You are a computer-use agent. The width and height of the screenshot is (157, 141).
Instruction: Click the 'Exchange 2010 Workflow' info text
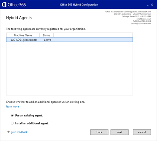pos(141,23)
